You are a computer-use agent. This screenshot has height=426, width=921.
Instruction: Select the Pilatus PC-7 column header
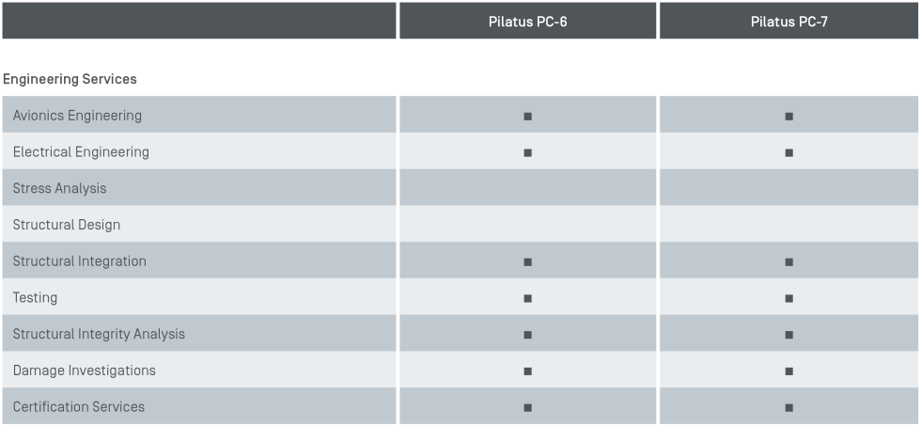pyautogui.click(x=788, y=22)
